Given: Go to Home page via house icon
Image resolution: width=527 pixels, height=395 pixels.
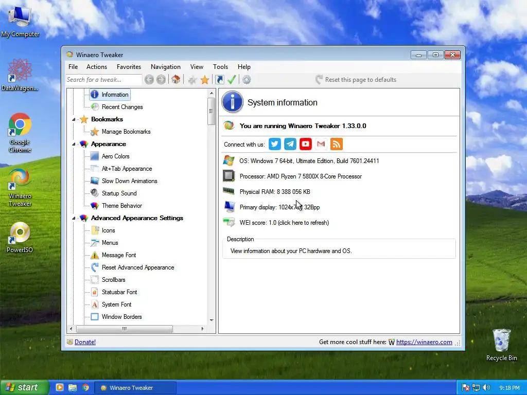Looking at the screenshot, I should [175, 80].
